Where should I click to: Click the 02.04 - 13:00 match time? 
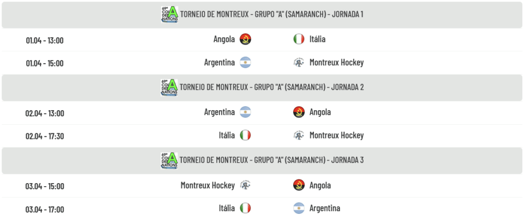click(x=45, y=113)
